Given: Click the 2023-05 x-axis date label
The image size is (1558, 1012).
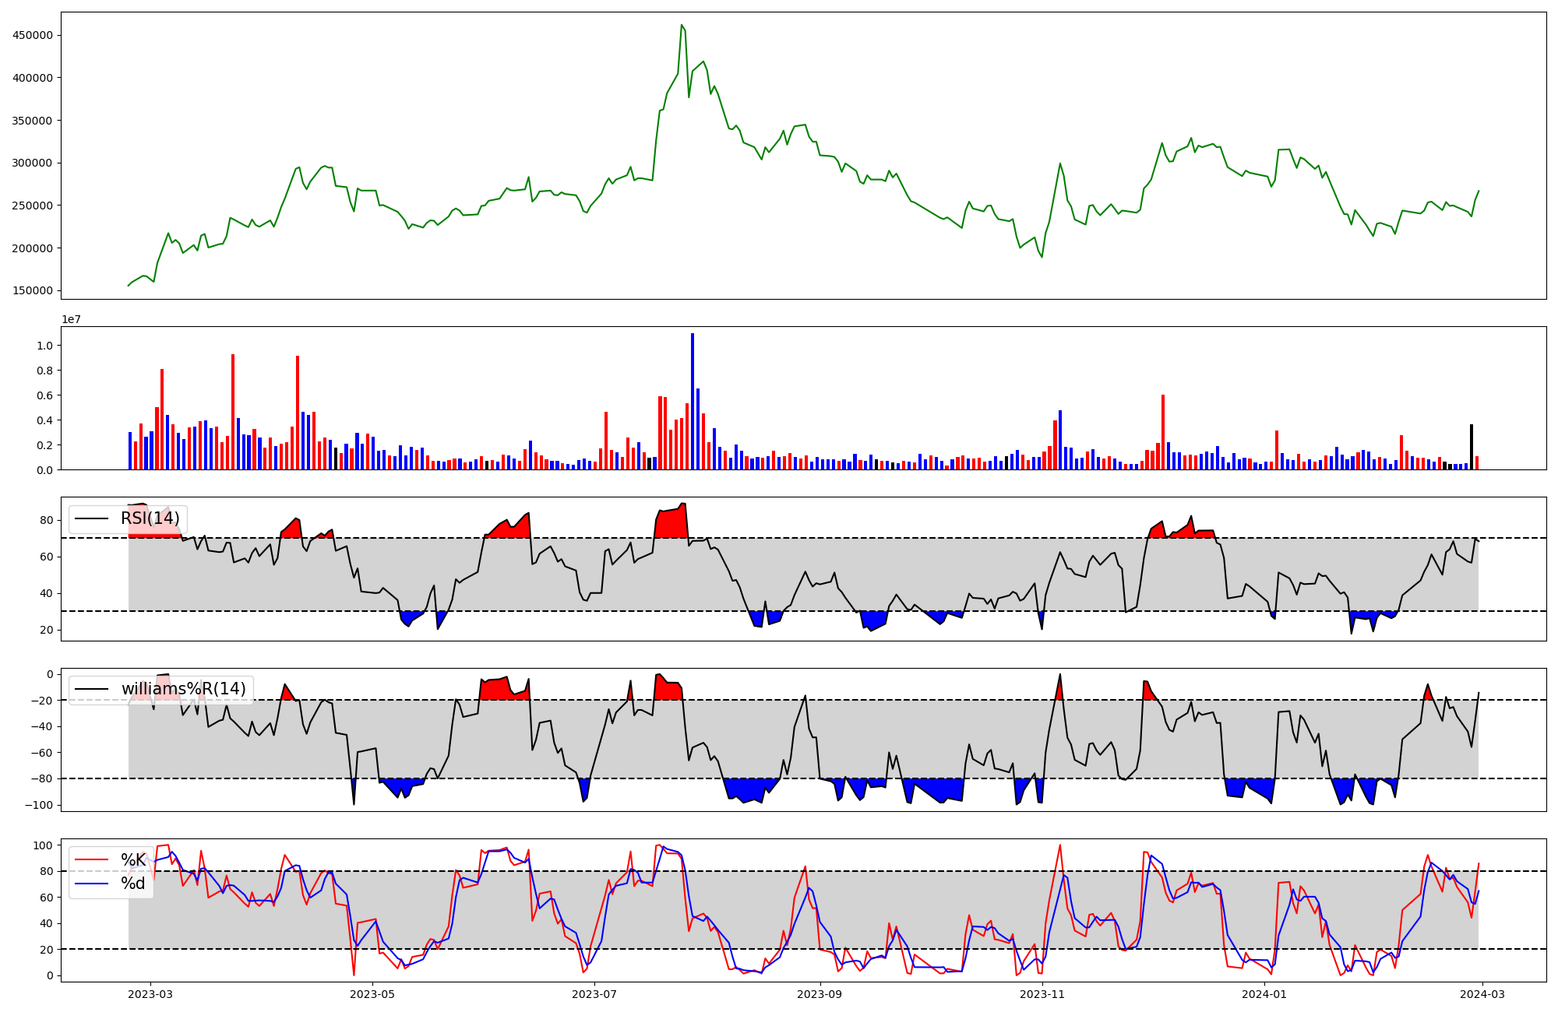Looking at the screenshot, I should 373,994.
